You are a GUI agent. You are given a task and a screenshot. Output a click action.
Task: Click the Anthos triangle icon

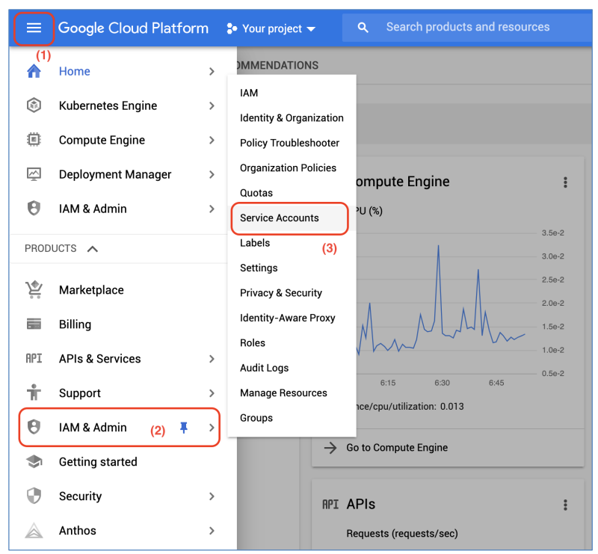pyautogui.click(x=34, y=530)
